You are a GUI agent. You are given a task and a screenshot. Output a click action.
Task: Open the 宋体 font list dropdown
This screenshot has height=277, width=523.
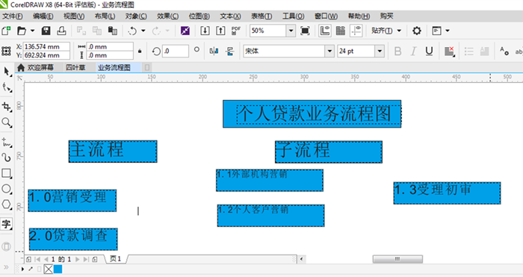329,51
